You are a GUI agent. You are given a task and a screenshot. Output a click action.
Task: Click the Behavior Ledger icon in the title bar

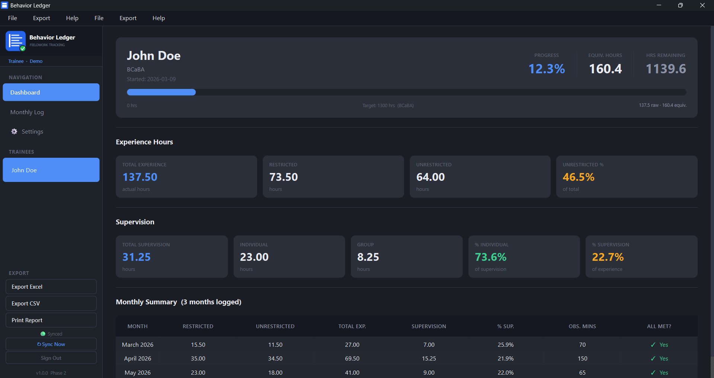coord(4,5)
